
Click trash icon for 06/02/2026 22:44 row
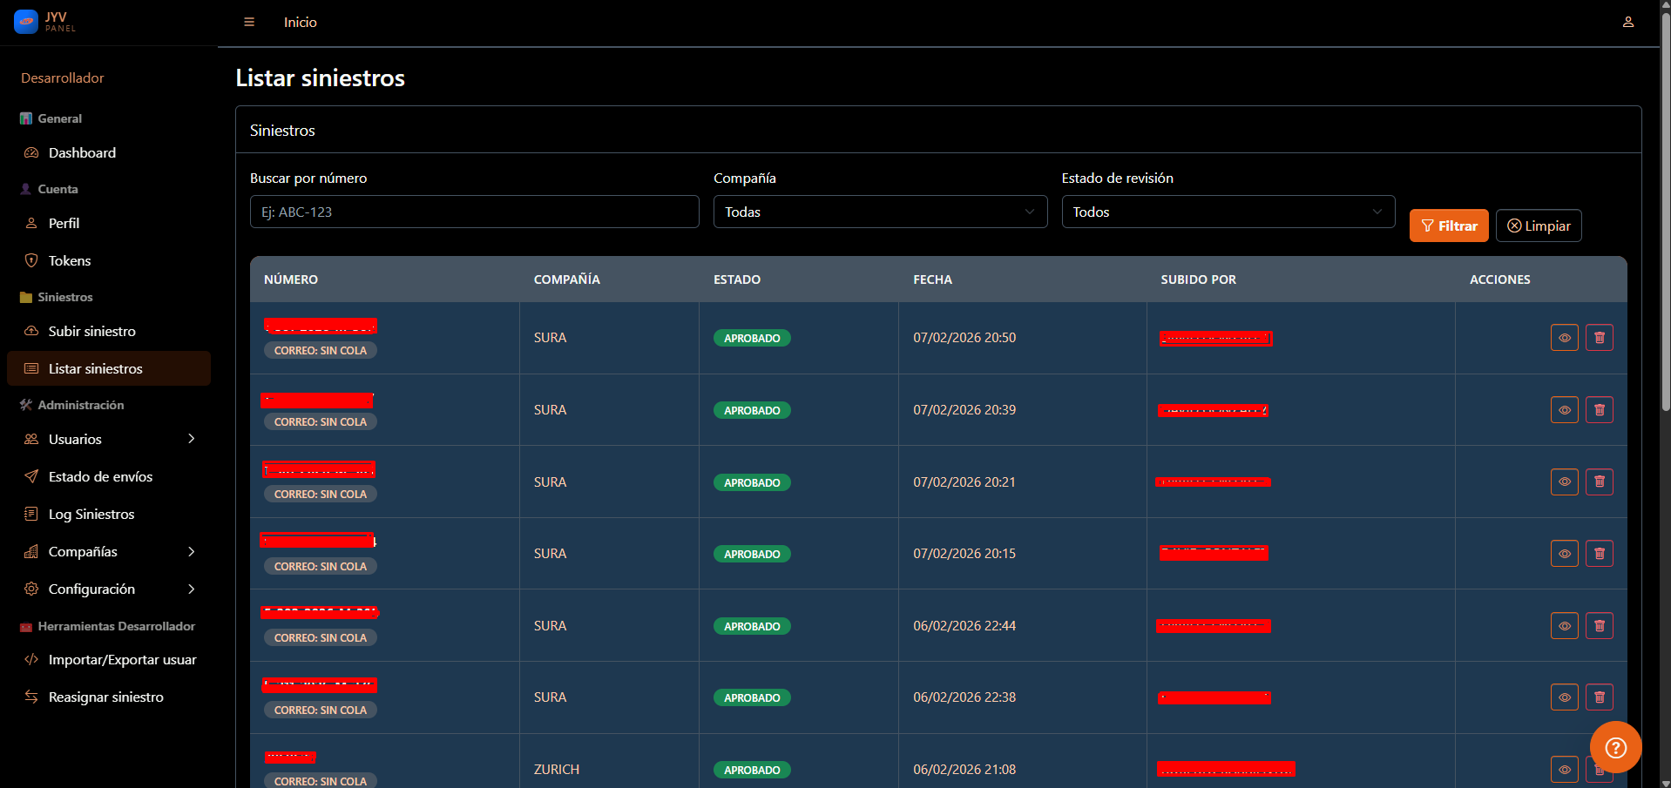[1599, 625]
